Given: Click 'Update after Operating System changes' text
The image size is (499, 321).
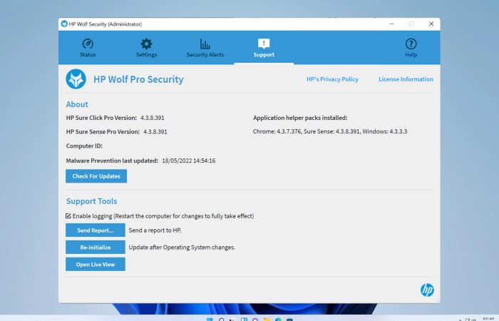Looking at the screenshot, I should [182, 248].
